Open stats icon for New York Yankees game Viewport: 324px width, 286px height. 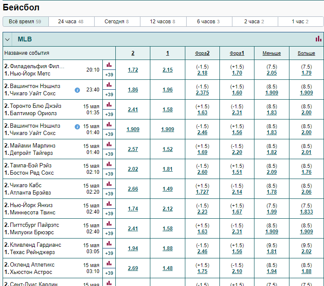[109, 204]
